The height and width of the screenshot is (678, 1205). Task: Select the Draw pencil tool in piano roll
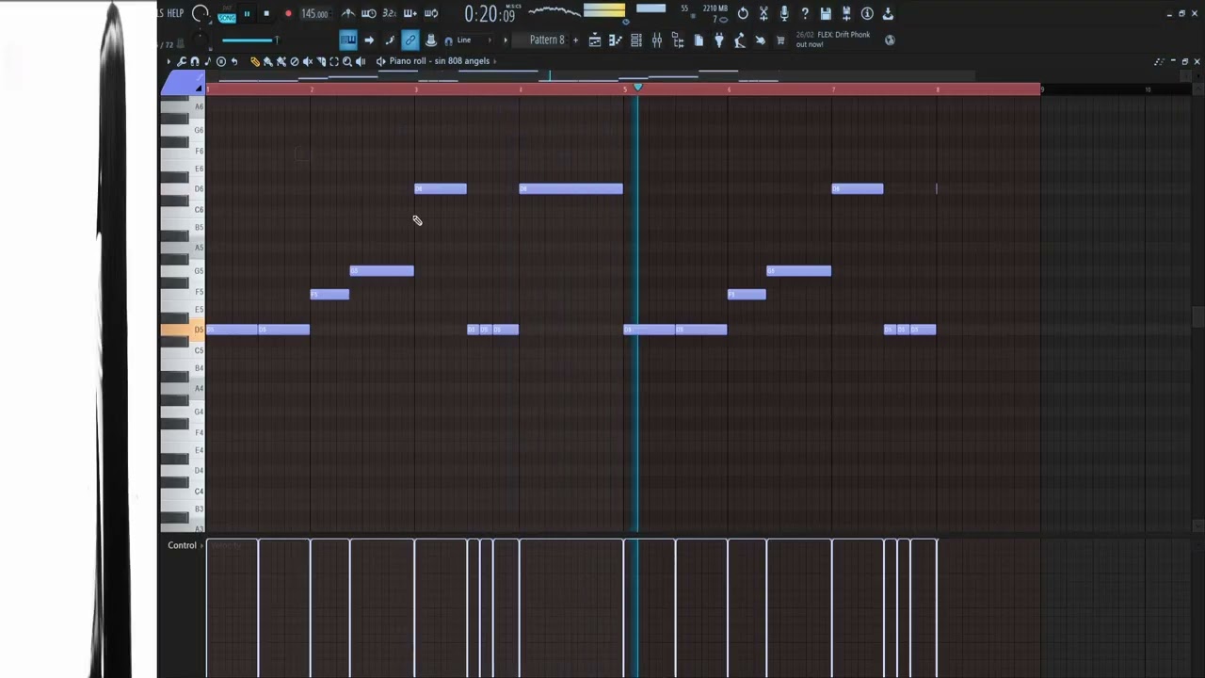(254, 61)
